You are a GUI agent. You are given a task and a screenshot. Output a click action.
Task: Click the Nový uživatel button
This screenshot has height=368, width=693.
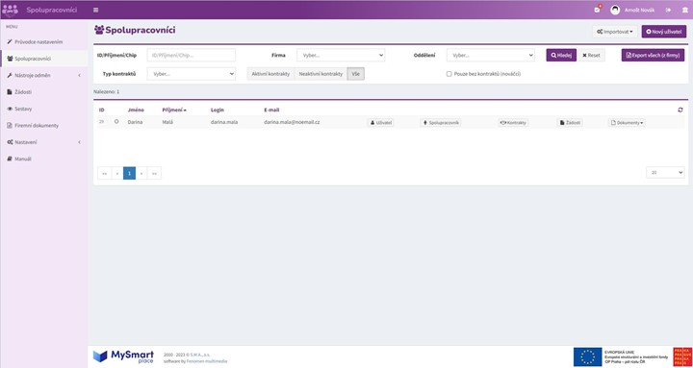tap(664, 32)
